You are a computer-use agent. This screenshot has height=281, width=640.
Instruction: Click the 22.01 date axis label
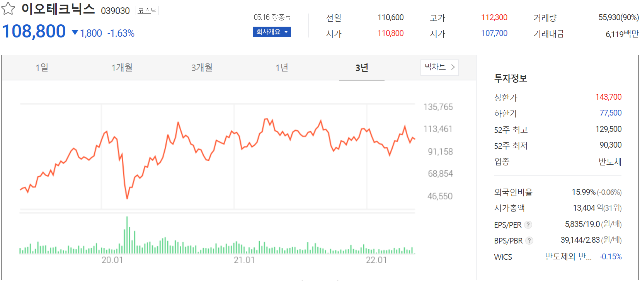pyautogui.click(x=376, y=260)
